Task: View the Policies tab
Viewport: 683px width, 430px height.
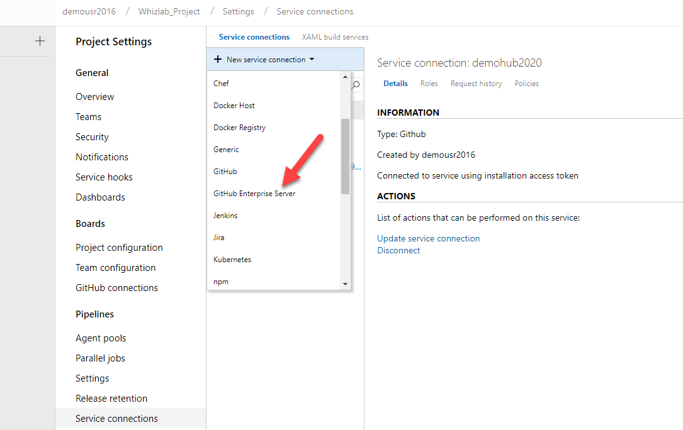Action: coord(526,84)
